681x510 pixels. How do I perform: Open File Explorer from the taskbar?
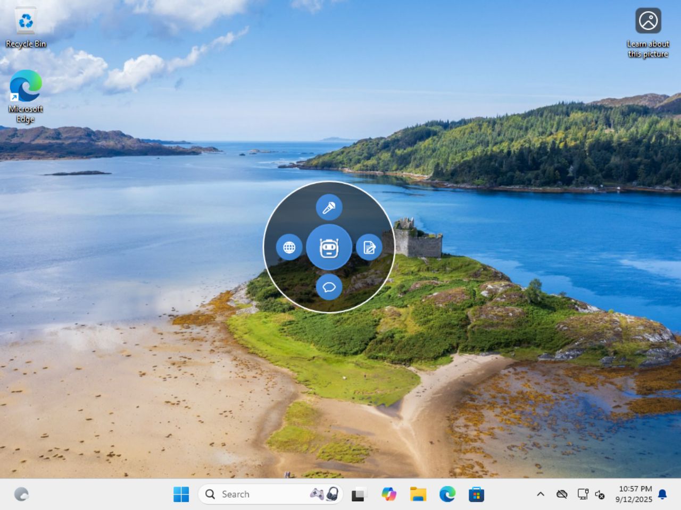point(418,494)
